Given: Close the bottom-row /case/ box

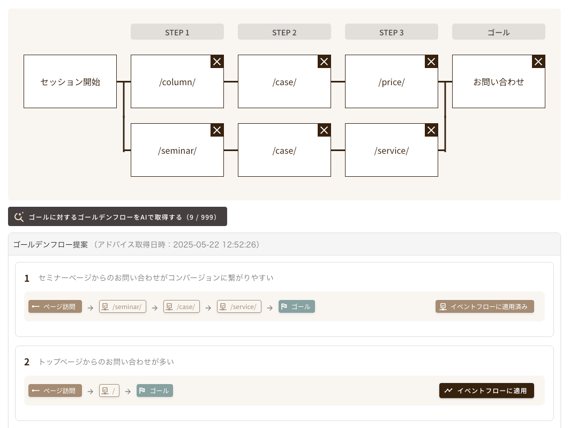Looking at the screenshot, I should pos(324,130).
